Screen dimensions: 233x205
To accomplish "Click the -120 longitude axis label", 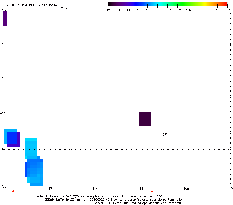I will point(3,189).
